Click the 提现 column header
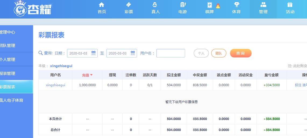This screenshot has width=307, height=138. 112,75
